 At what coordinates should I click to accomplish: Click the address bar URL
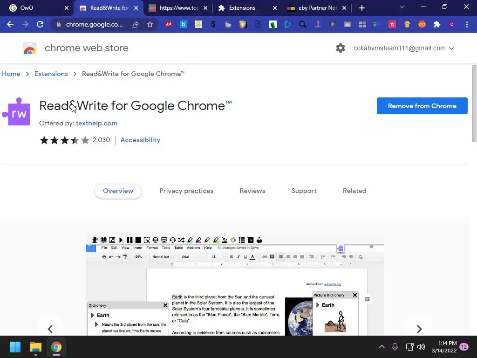[x=94, y=24]
